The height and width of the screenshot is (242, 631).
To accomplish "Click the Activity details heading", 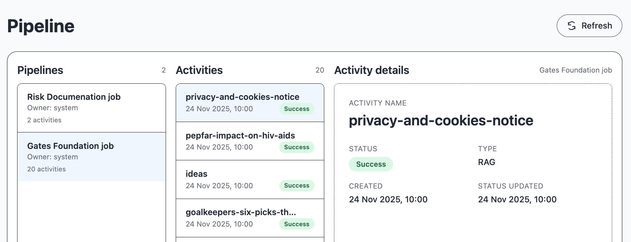I will pos(372,70).
